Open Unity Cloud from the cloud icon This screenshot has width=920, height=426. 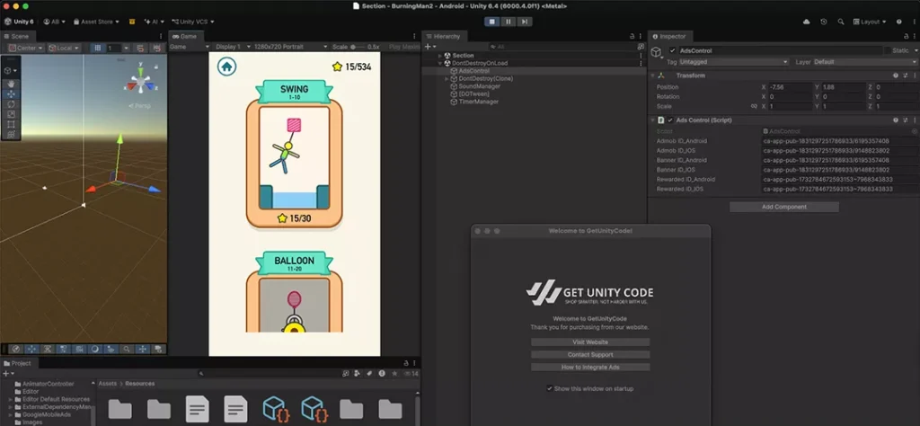pyautogui.click(x=806, y=22)
